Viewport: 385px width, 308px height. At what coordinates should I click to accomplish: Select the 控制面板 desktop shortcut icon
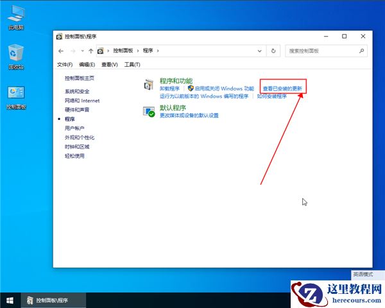coord(16,97)
